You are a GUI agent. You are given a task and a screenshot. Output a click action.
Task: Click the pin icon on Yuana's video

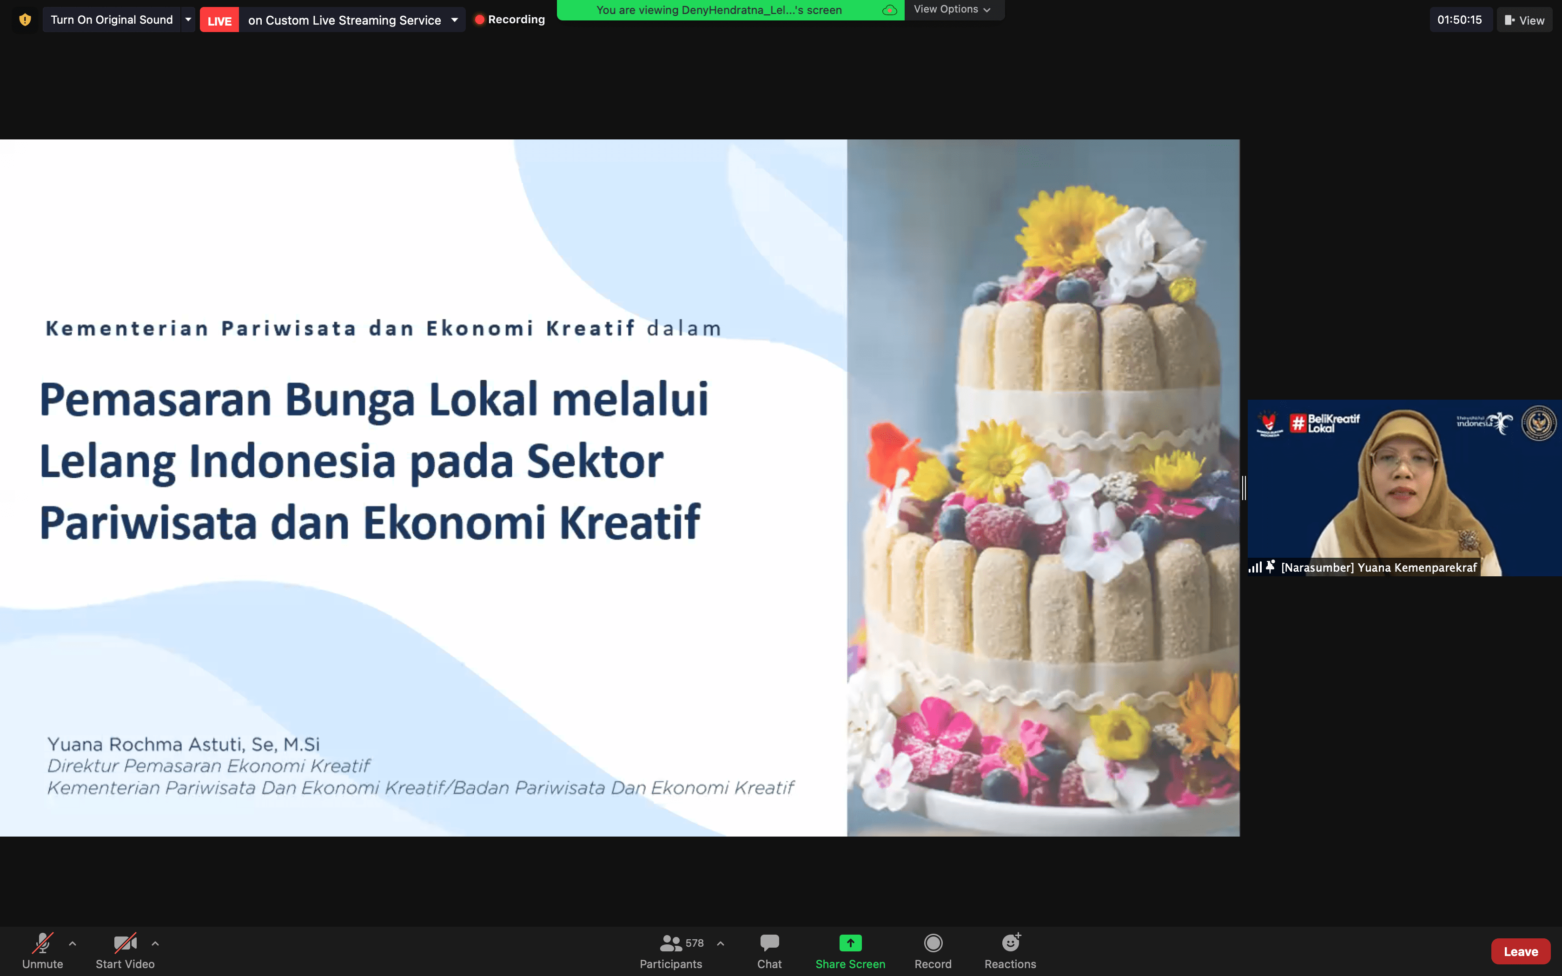[1270, 567]
